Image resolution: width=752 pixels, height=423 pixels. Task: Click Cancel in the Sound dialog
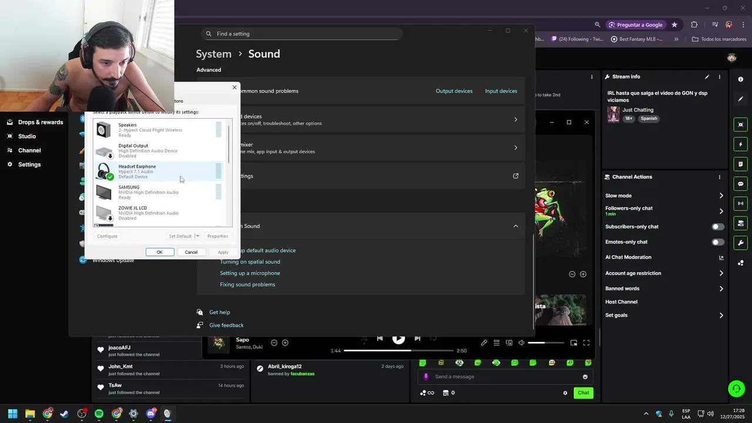[191, 252]
